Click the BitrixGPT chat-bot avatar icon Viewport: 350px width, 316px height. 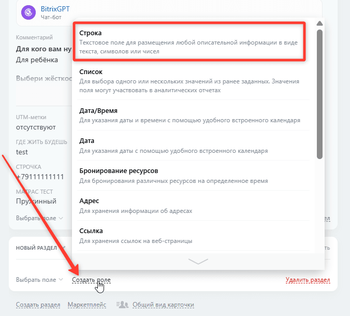28,12
